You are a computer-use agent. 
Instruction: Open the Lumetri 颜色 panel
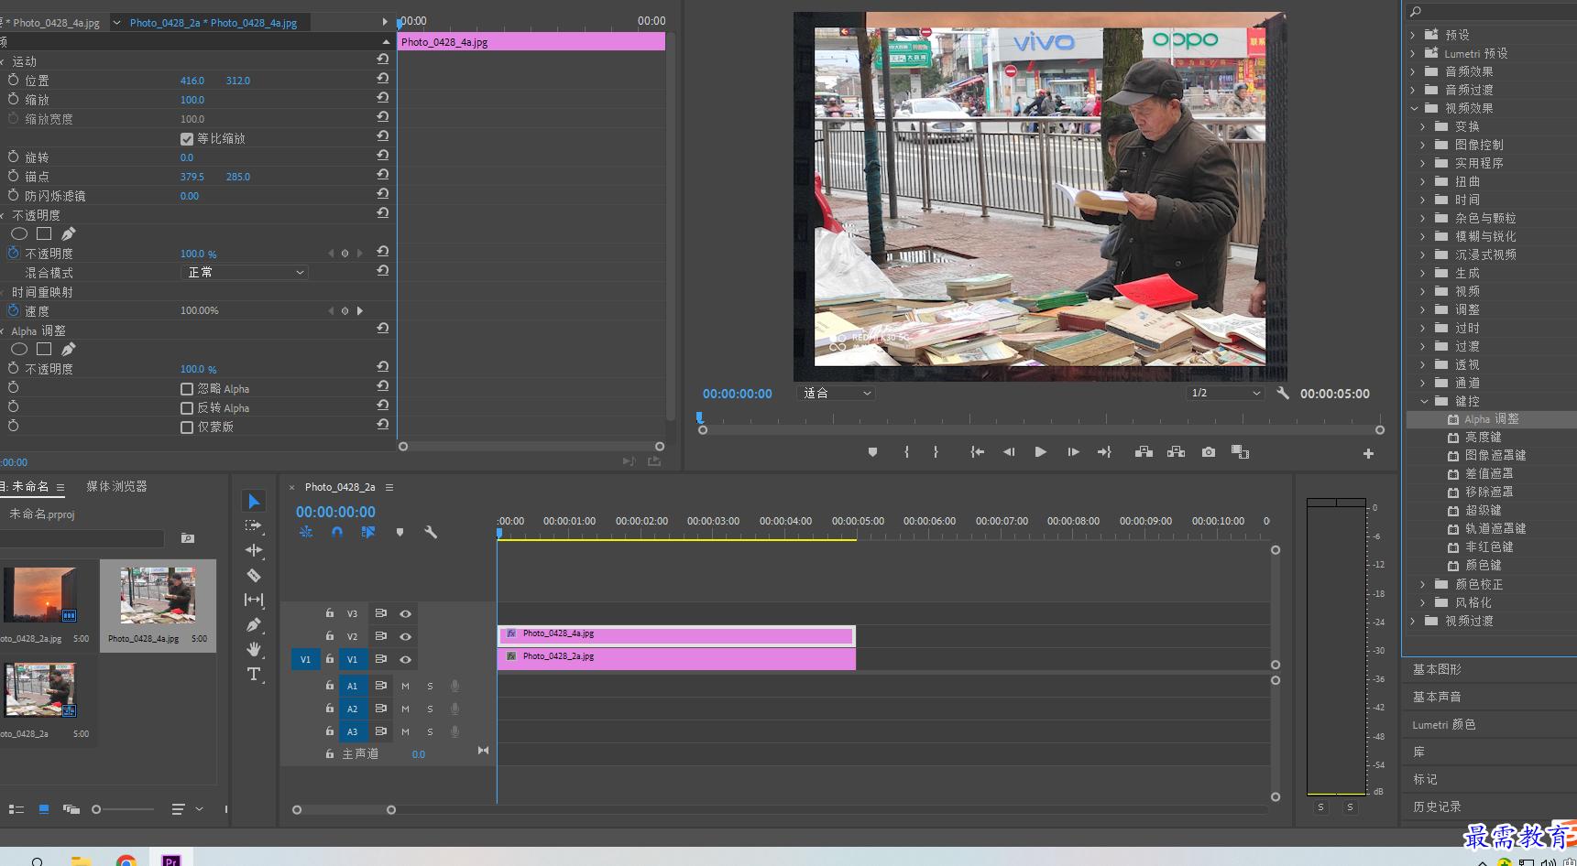[1444, 724]
